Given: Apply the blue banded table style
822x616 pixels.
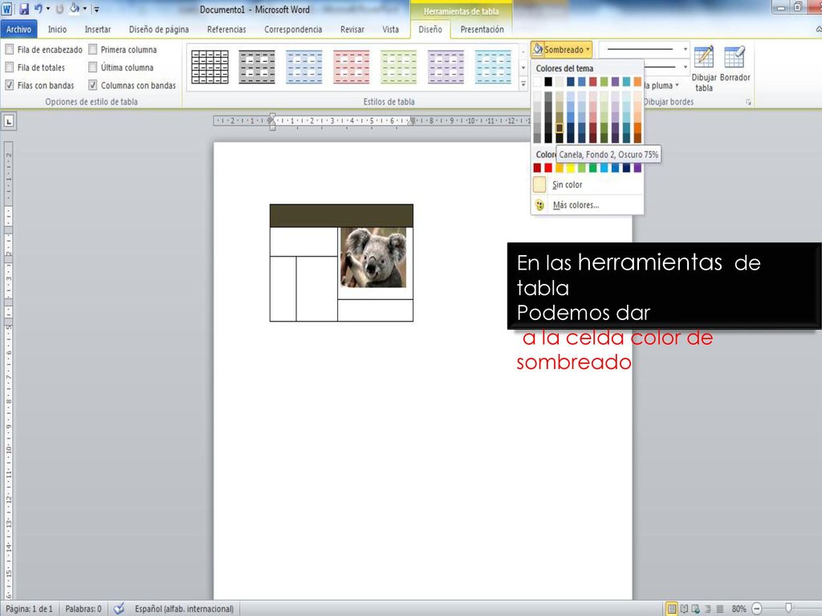Looking at the screenshot, I should tap(304, 67).
